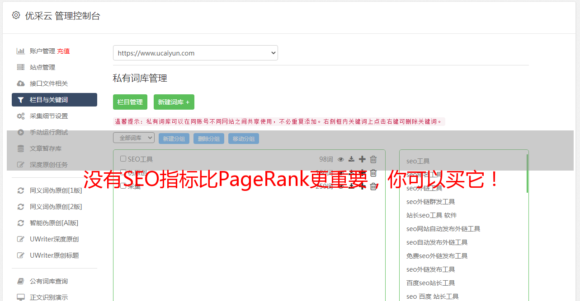Click the 同义词伪原创[2版] refresh icon

(21, 207)
